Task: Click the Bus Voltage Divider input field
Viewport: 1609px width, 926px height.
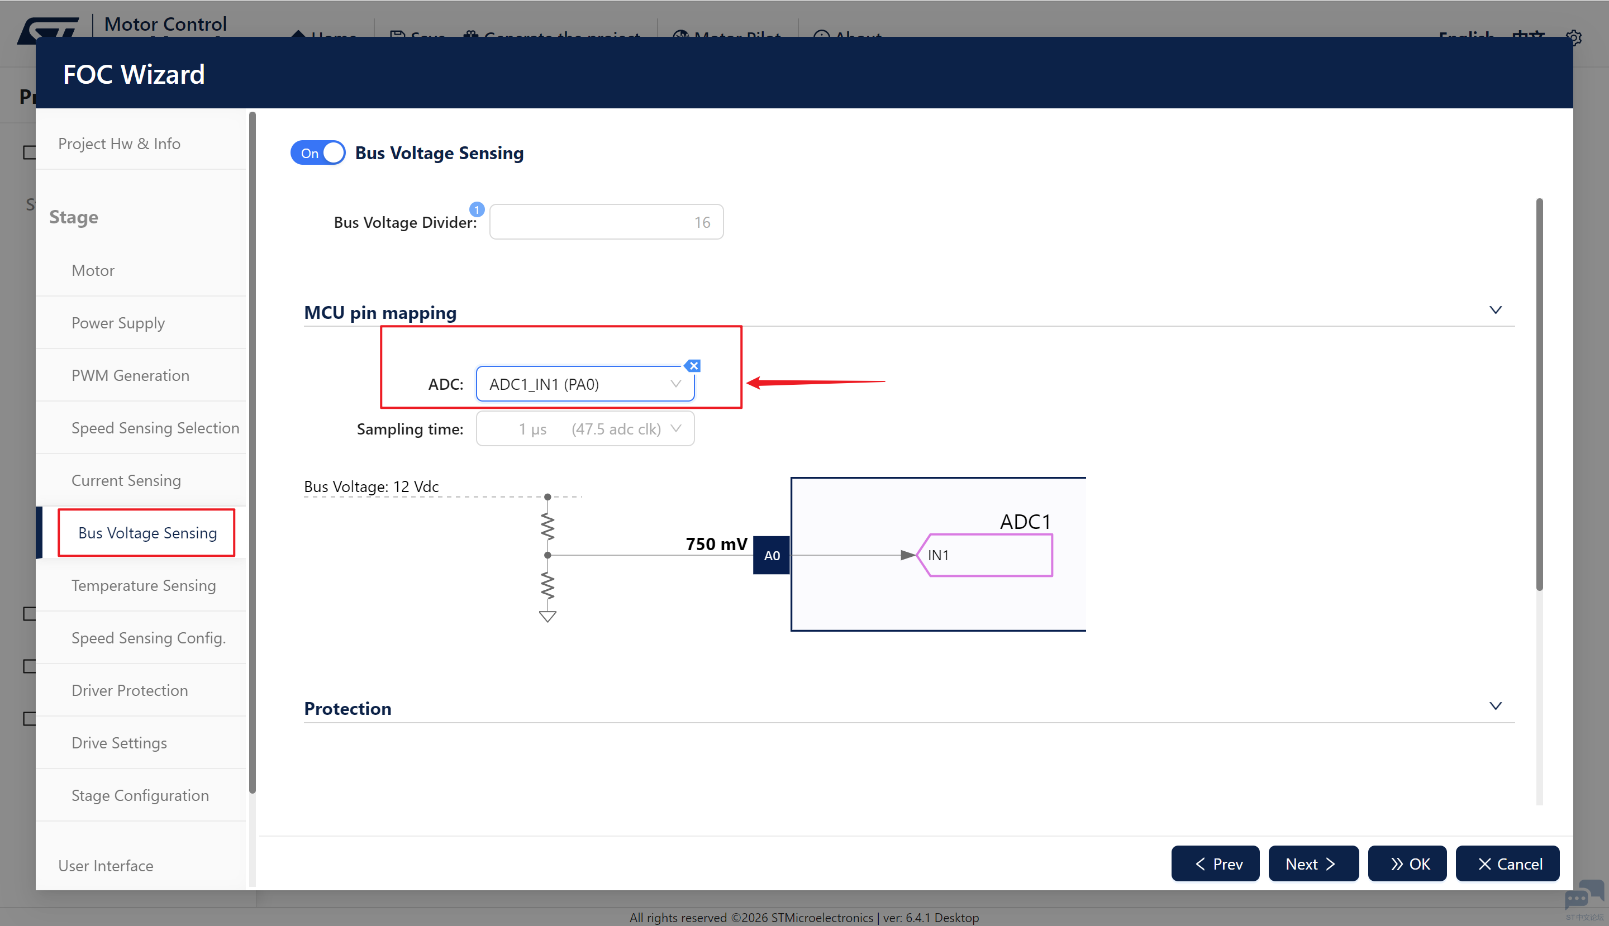Action: (x=606, y=222)
